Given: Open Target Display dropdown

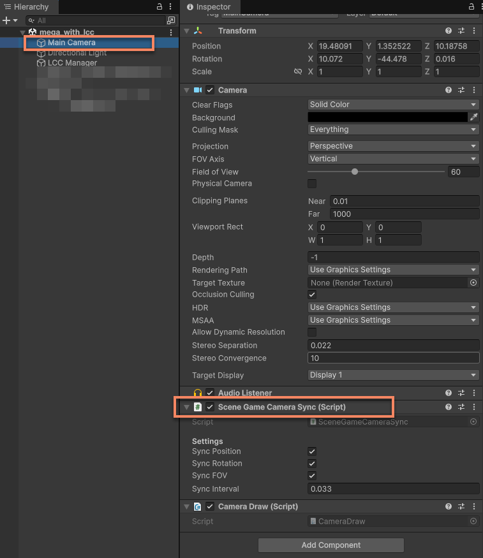Looking at the screenshot, I should pyautogui.click(x=393, y=375).
